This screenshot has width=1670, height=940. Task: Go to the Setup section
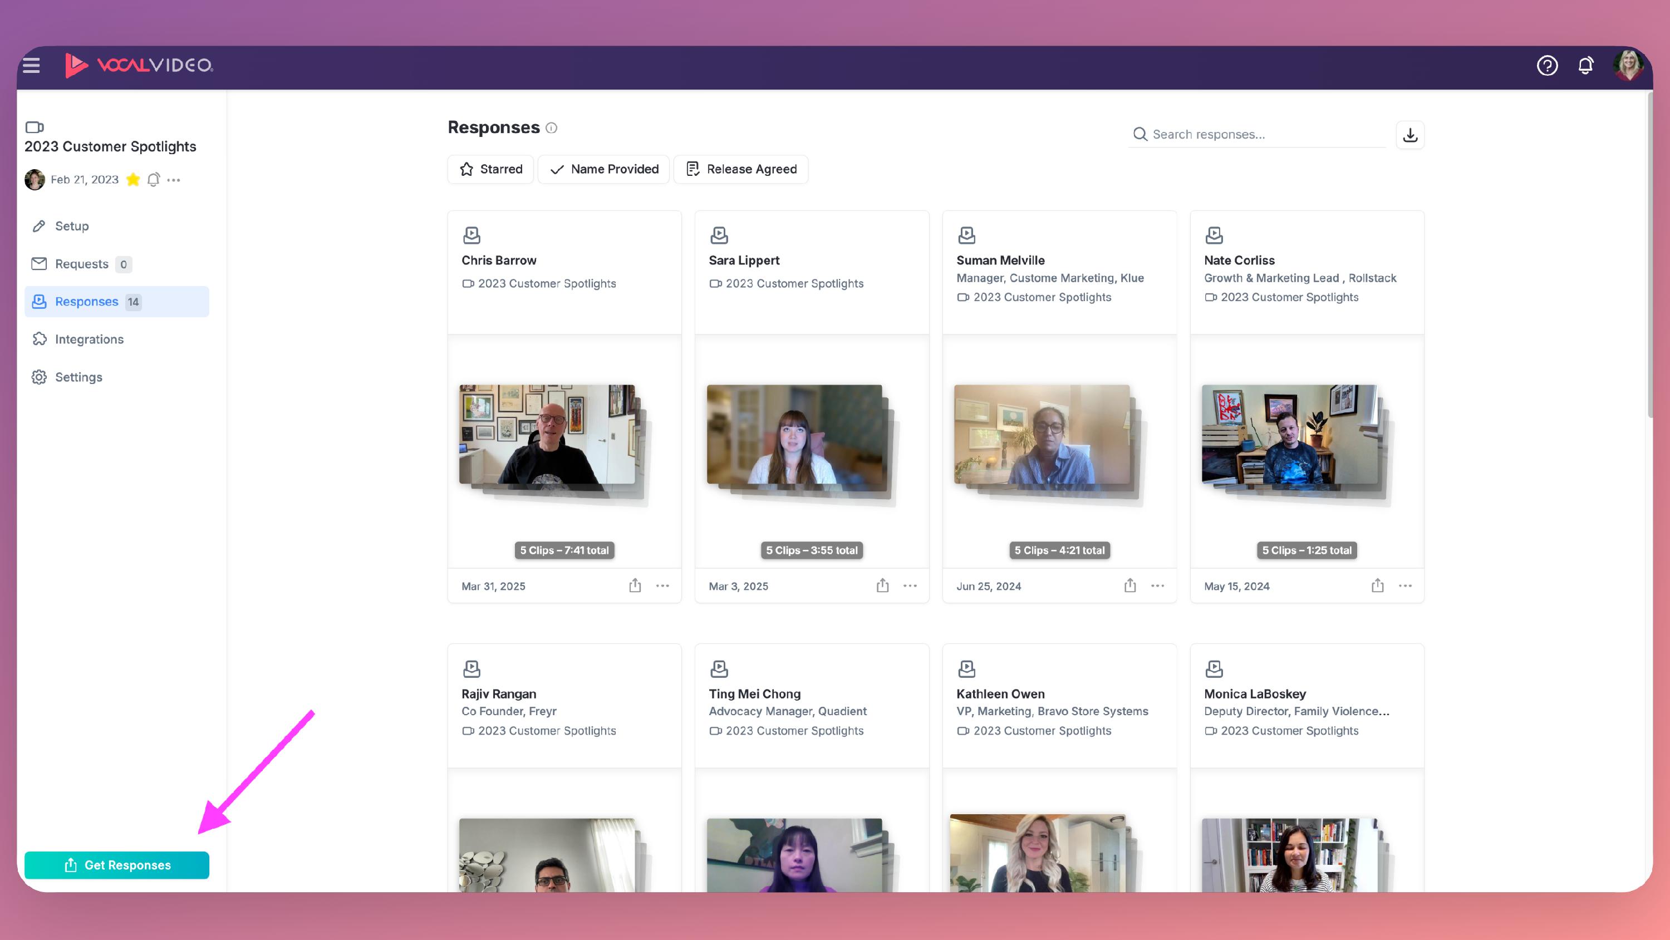pyautogui.click(x=71, y=227)
